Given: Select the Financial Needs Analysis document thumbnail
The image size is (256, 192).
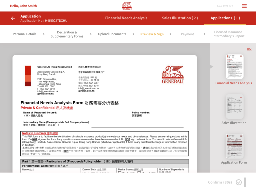Looking at the screenshot, I should pyautogui.click(x=234, y=66).
